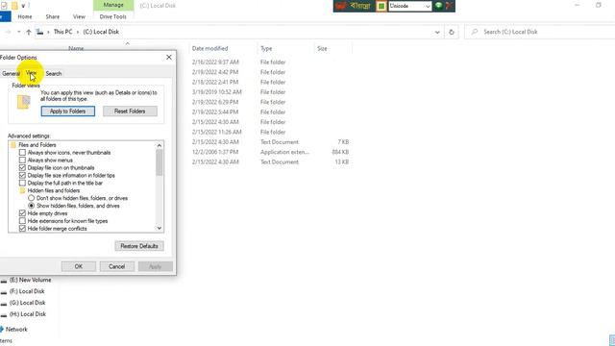The width and height of the screenshot is (615, 346).
Task: Uncheck Display file size information in folder tips
Action: [22, 175]
